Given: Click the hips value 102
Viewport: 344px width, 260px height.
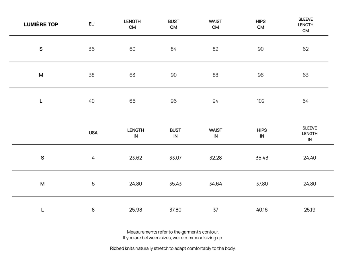Looking at the screenshot, I should [261, 101].
